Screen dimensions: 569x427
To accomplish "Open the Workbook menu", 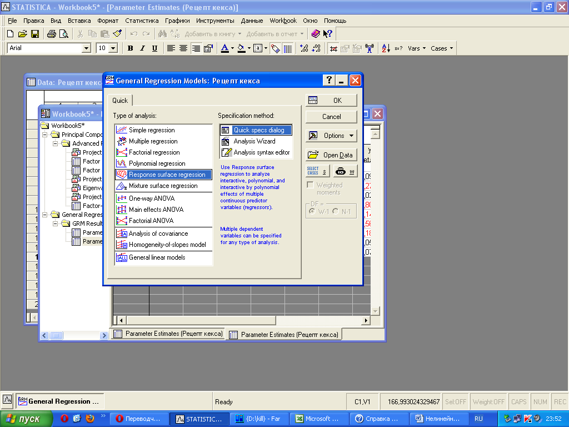I will [283, 21].
